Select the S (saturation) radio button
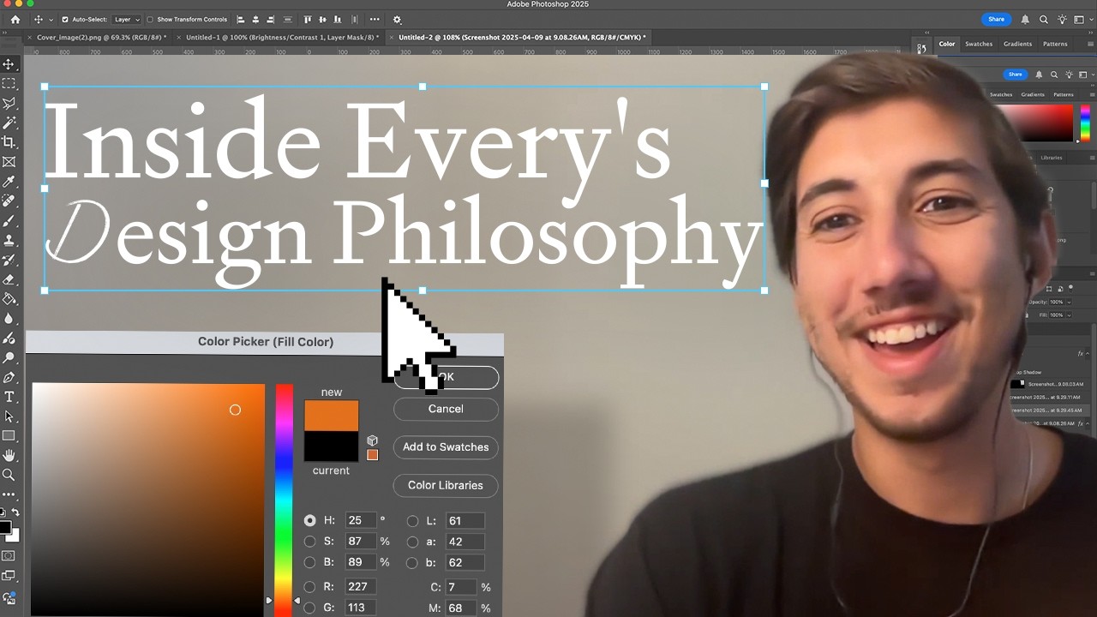Image resolution: width=1097 pixels, height=617 pixels. click(x=310, y=542)
